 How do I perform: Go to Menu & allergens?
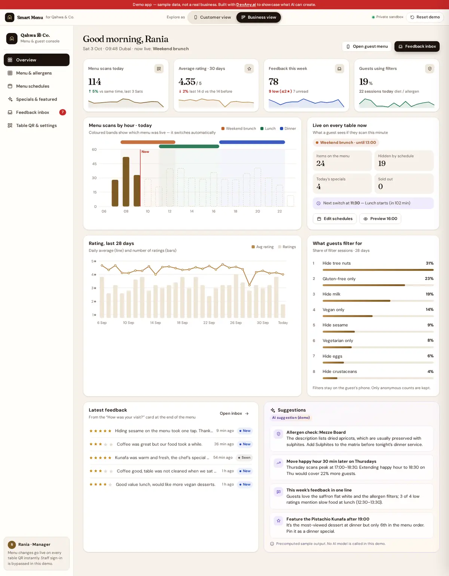(x=37, y=73)
